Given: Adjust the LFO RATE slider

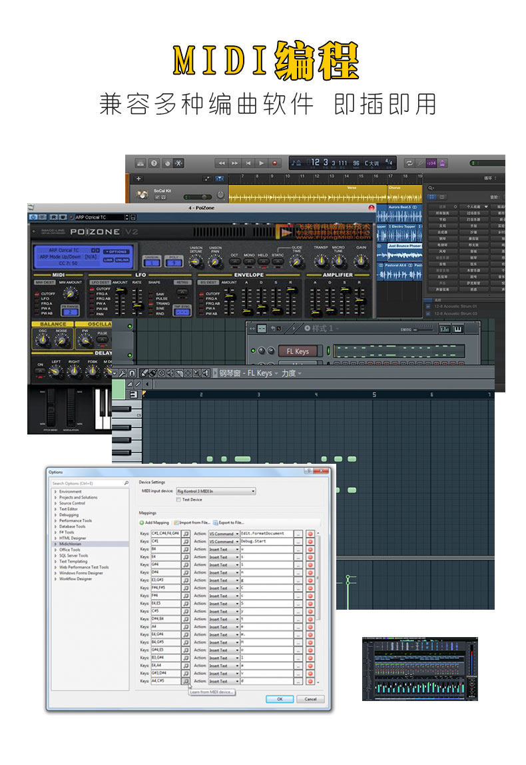Looking at the screenshot, I should 137,301.
